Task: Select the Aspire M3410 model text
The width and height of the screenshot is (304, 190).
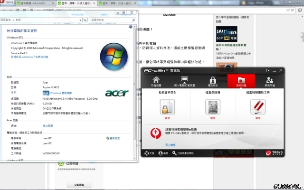Action: pyautogui.click(x=51, y=87)
